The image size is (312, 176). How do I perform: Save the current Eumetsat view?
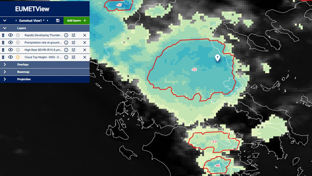click(58, 20)
